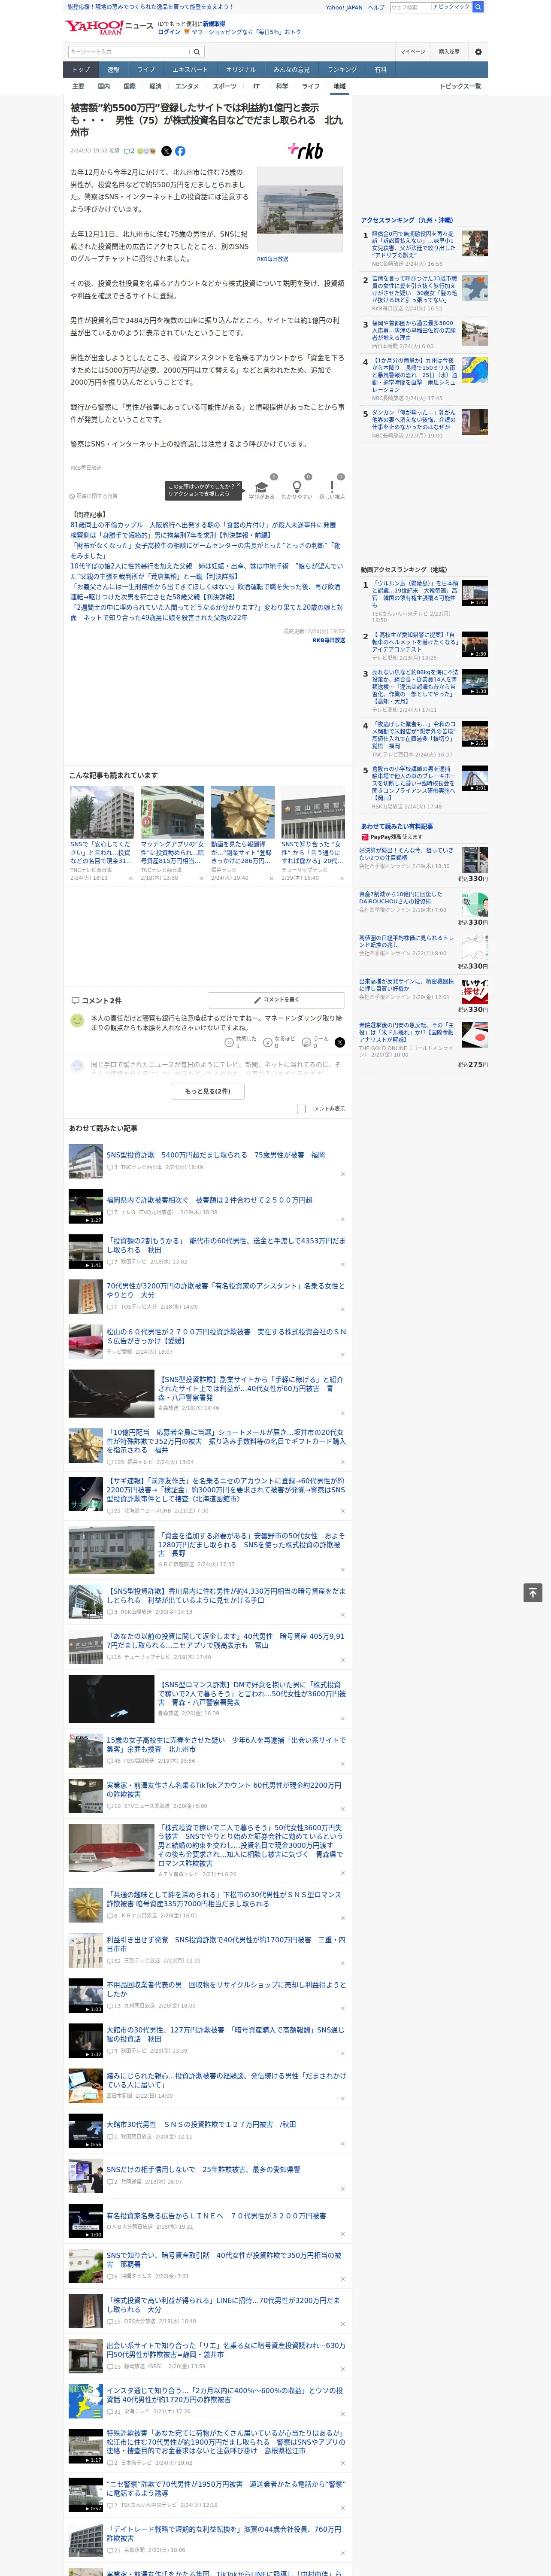This screenshot has width=551, height=2576.
Task: Open related link 81歳同士の不倫カップル
Action: point(203,525)
